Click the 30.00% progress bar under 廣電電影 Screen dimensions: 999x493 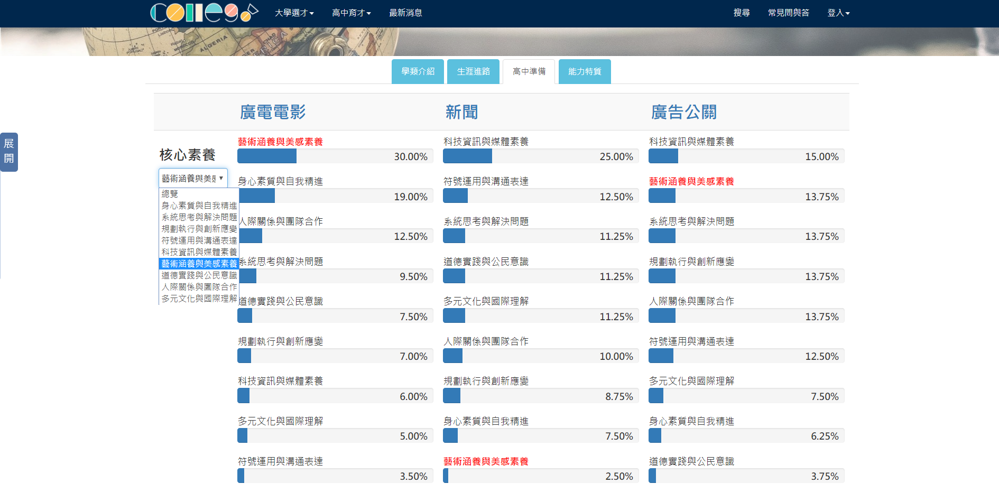click(335, 156)
